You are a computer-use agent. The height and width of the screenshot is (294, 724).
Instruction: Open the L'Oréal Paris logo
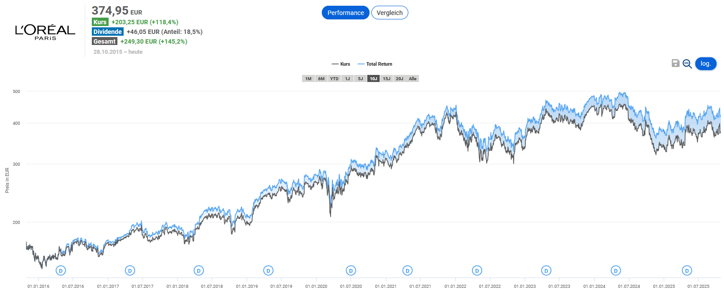45,32
